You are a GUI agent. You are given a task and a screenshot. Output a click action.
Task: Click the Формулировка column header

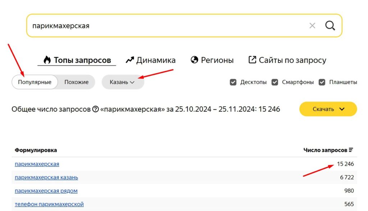[x=36, y=150]
